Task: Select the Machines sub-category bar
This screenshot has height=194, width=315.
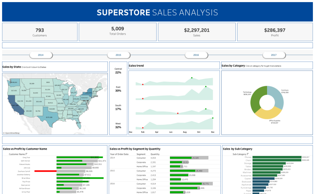Action: (266, 172)
